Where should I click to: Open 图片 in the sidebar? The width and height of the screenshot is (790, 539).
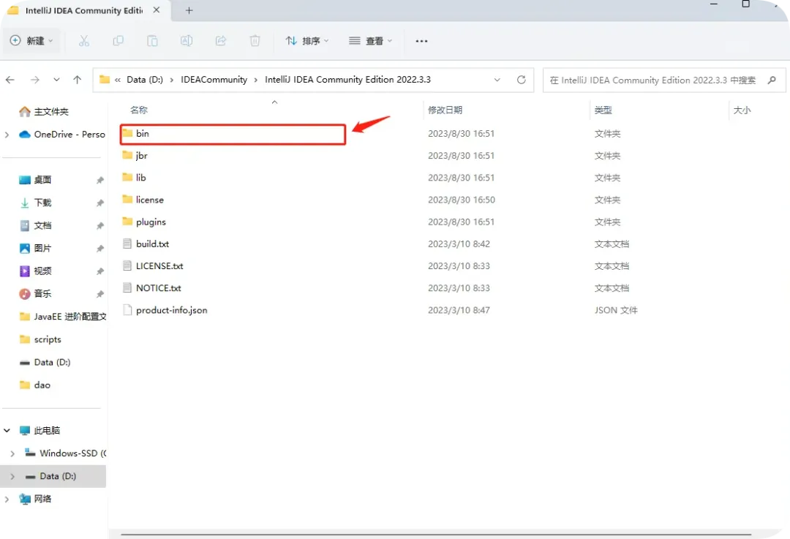(35, 248)
